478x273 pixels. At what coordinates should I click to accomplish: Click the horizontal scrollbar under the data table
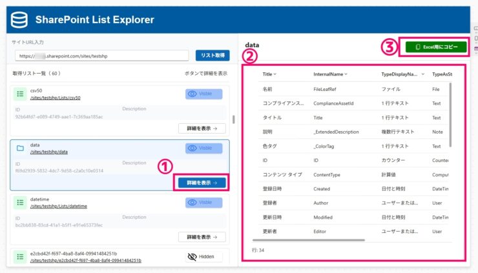[310, 240]
